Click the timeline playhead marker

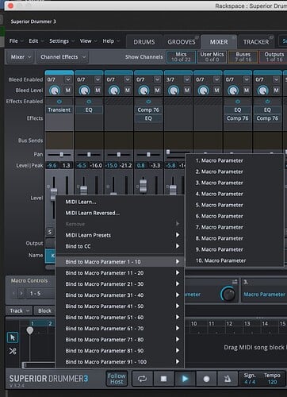(30, 330)
